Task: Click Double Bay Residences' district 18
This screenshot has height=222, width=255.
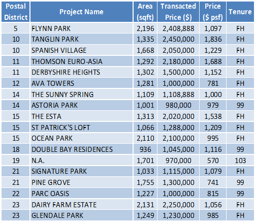Action: click(x=16, y=149)
